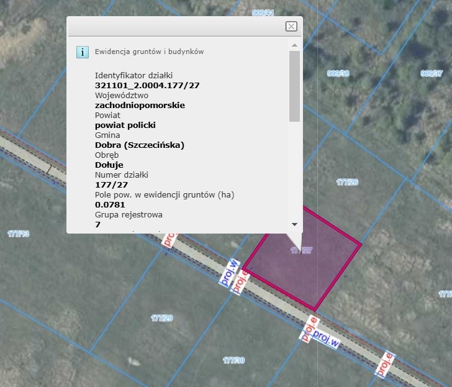
Task: Click parcel label 909/38 on map
Action: [x=338, y=73]
